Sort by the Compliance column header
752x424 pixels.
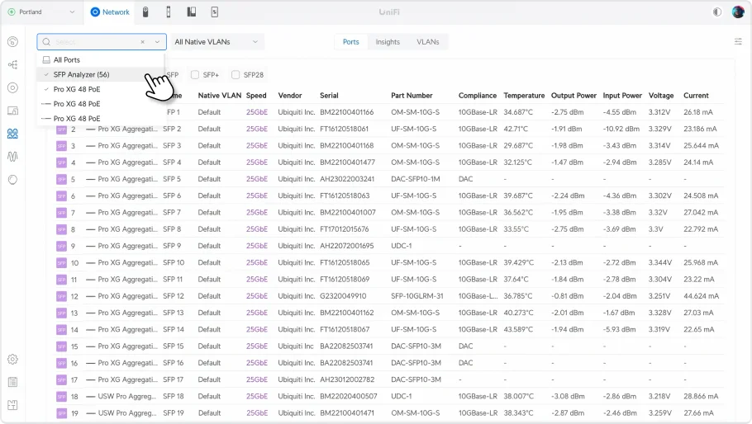coord(477,95)
